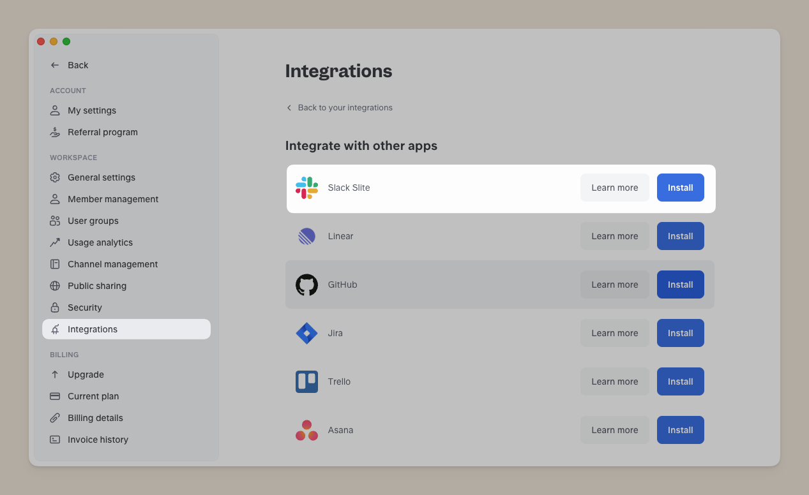Screen dimensions: 809x495
Task: Click the Slack logo icon
Action: 306,188
